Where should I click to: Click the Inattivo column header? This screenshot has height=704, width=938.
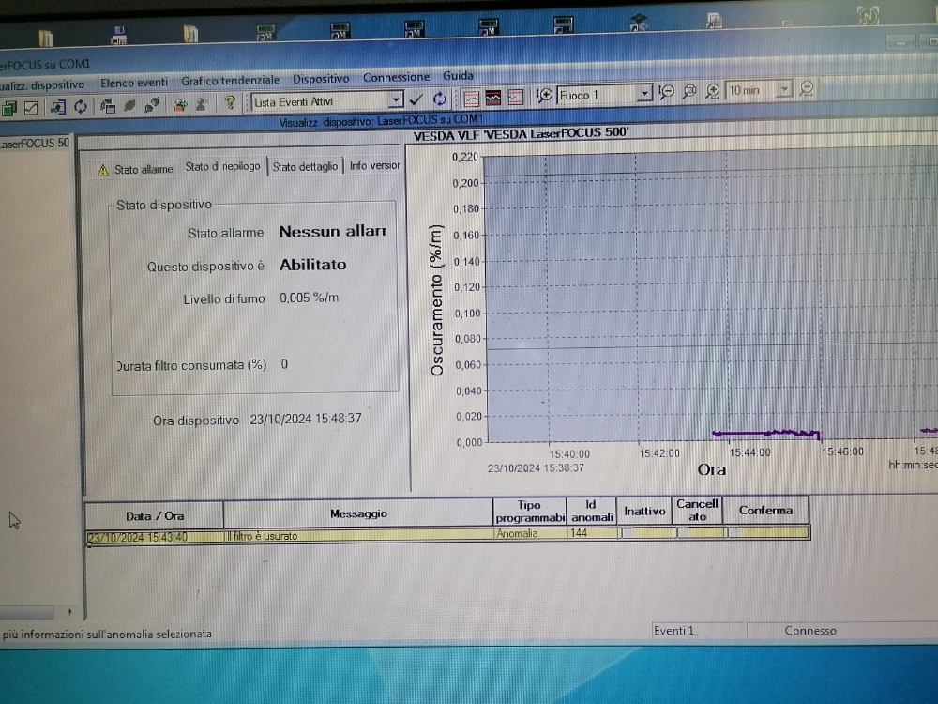(644, 511)
